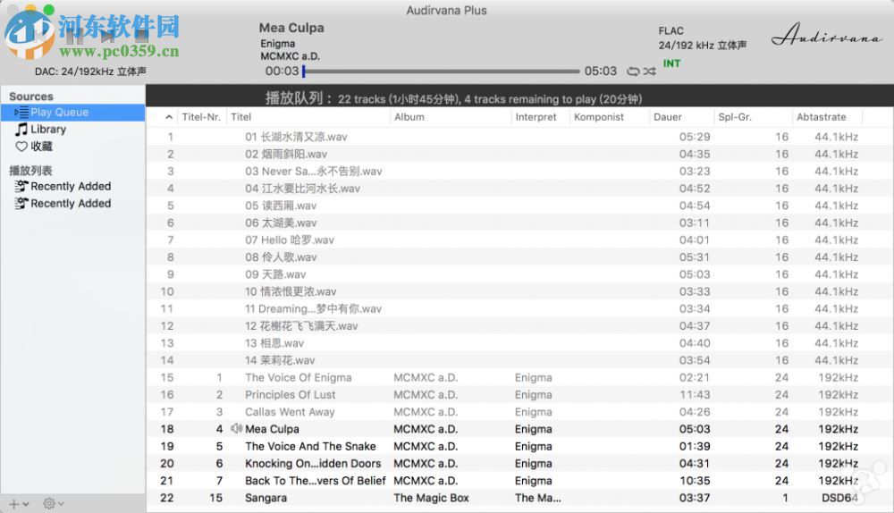
Task: Click the FLAC format label
Action: [x=671, y=30]
